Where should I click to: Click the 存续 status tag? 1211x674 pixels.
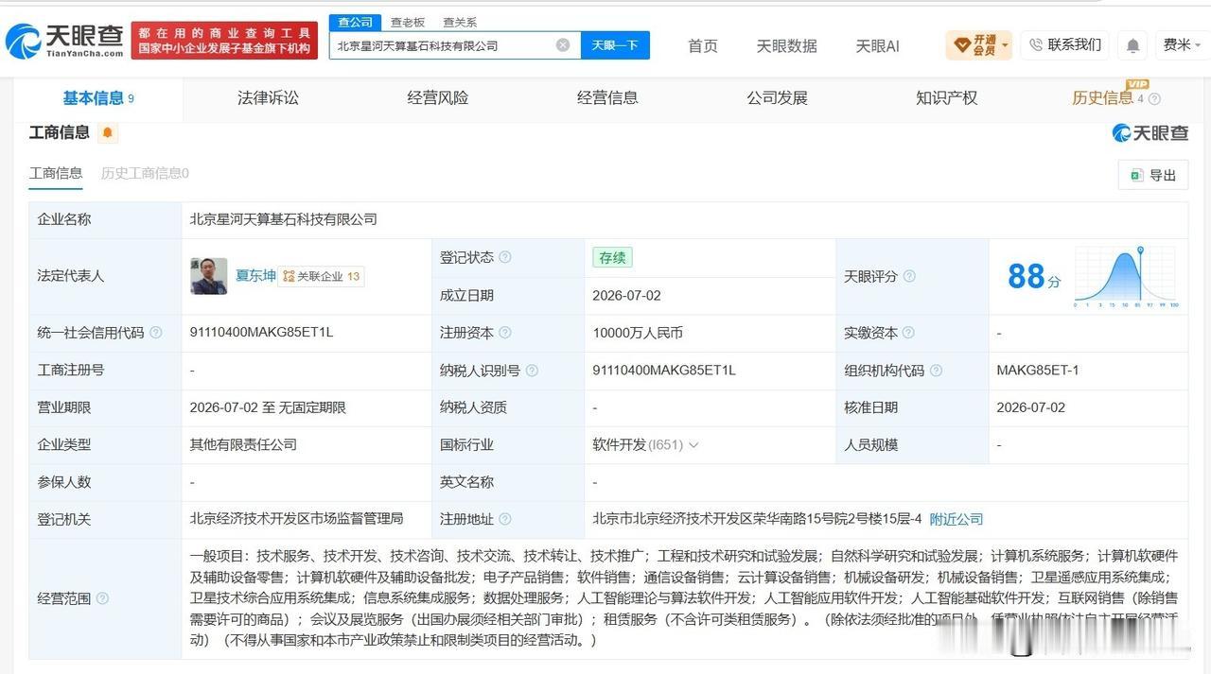[612, 257]
